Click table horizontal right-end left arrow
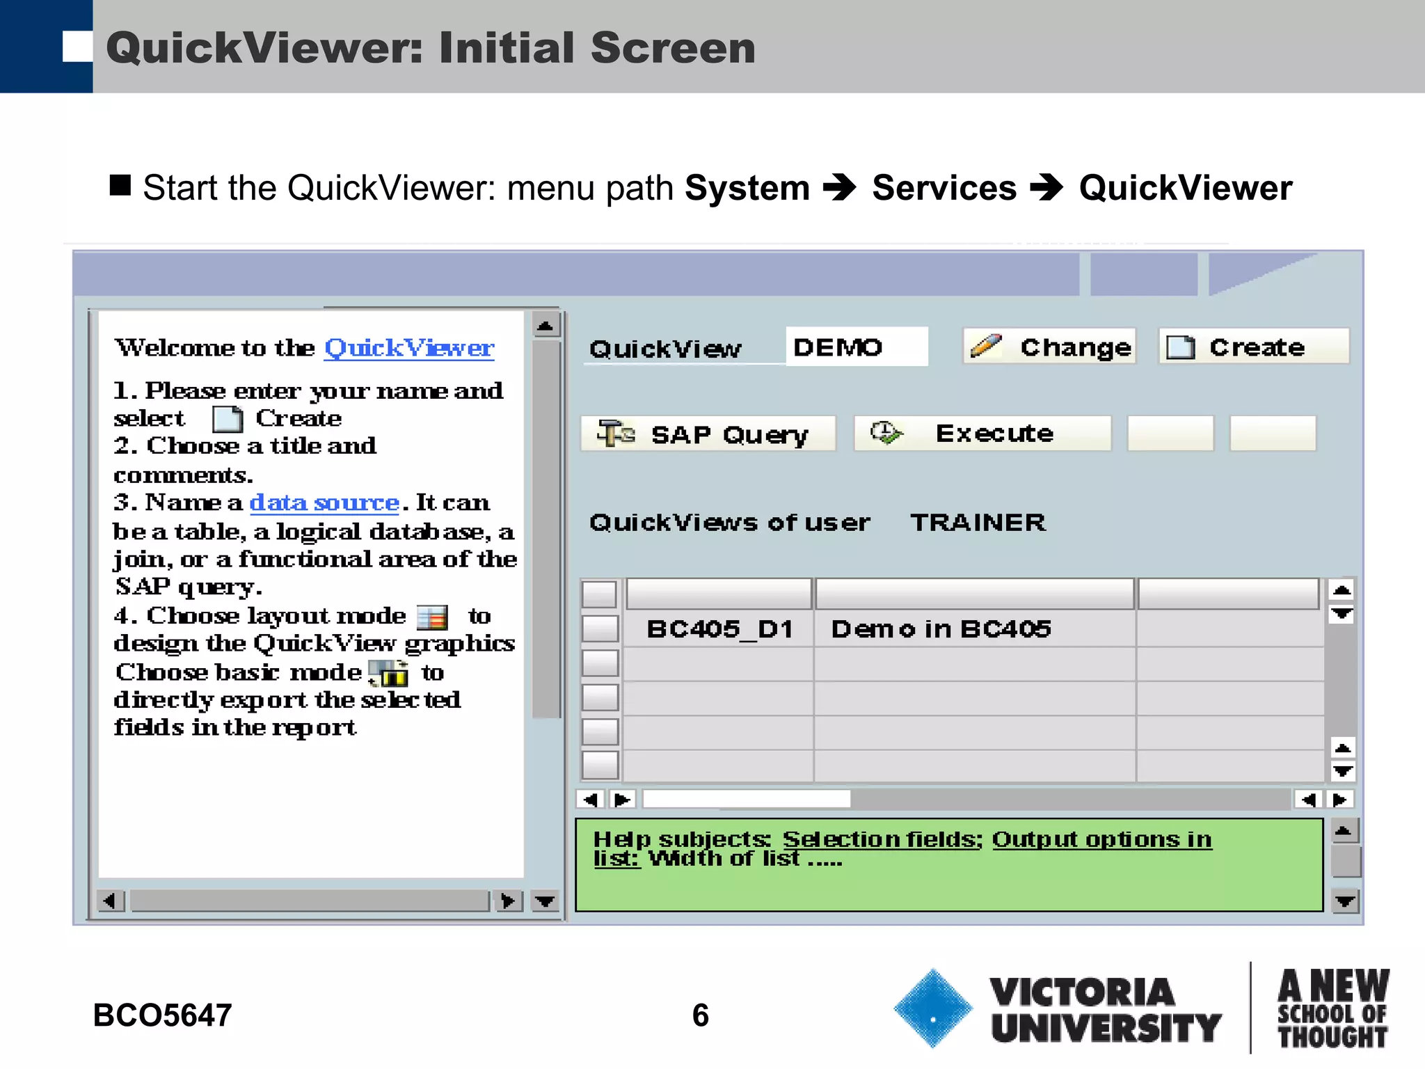The image size is (1425, 1069). click(1309, 800)
